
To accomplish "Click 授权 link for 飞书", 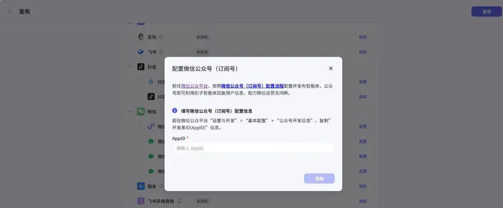I will click(x=363, y=52).
